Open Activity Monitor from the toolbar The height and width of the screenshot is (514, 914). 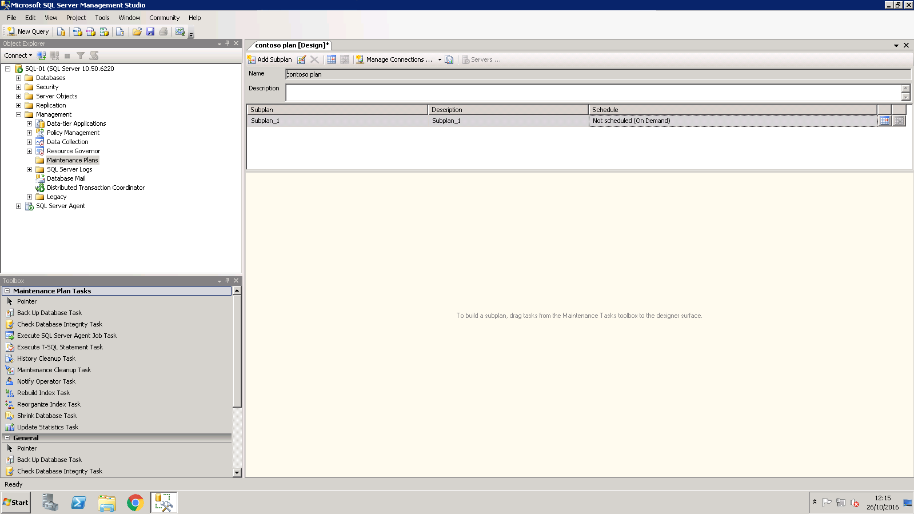180,32
